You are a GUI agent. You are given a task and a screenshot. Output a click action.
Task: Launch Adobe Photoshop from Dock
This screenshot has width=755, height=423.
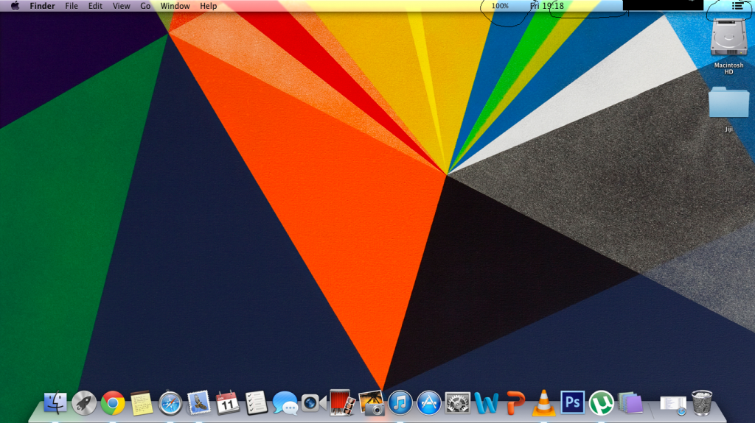pos(572,402)
